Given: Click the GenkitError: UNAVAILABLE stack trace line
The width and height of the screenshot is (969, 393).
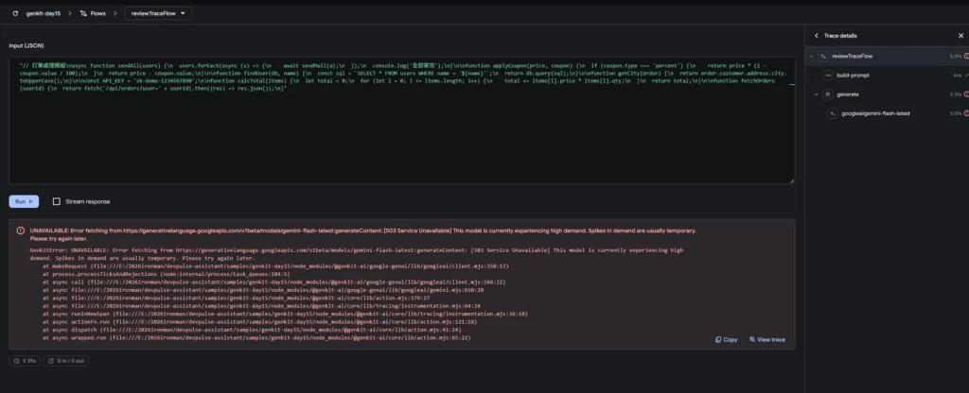Looking at the screenshot, I should 357,254.
